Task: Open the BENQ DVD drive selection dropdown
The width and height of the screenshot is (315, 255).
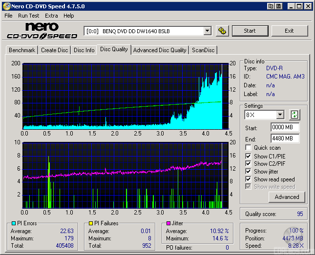Action: pos(207,31)
